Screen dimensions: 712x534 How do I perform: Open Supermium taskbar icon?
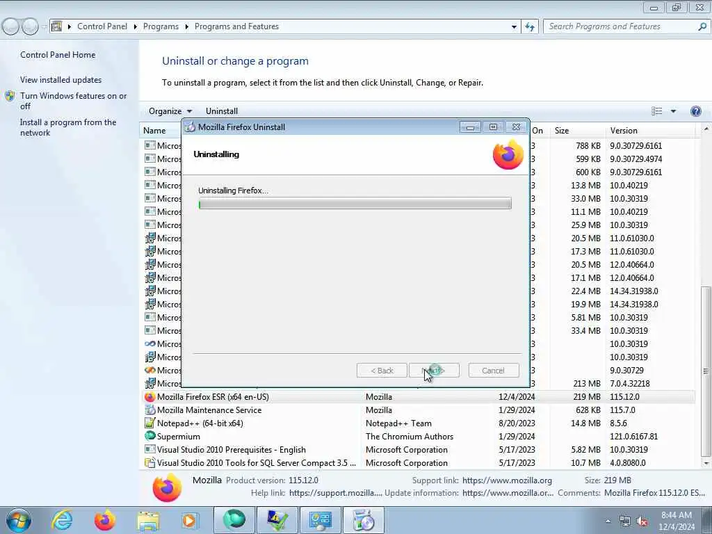coord(234,520)
